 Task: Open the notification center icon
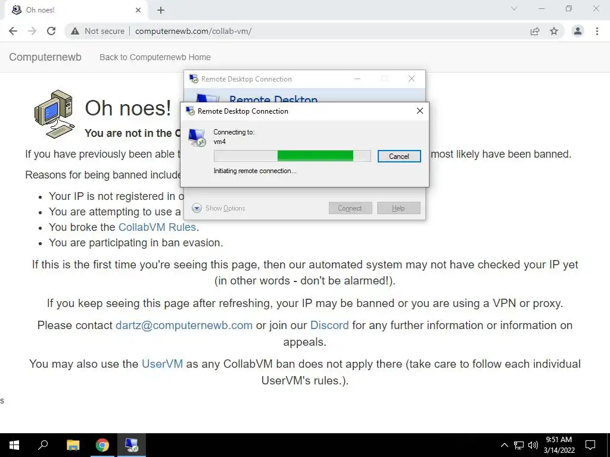[590, 445]
